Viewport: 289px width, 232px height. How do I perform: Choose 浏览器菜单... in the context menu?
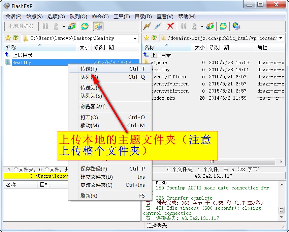(110, 107)
